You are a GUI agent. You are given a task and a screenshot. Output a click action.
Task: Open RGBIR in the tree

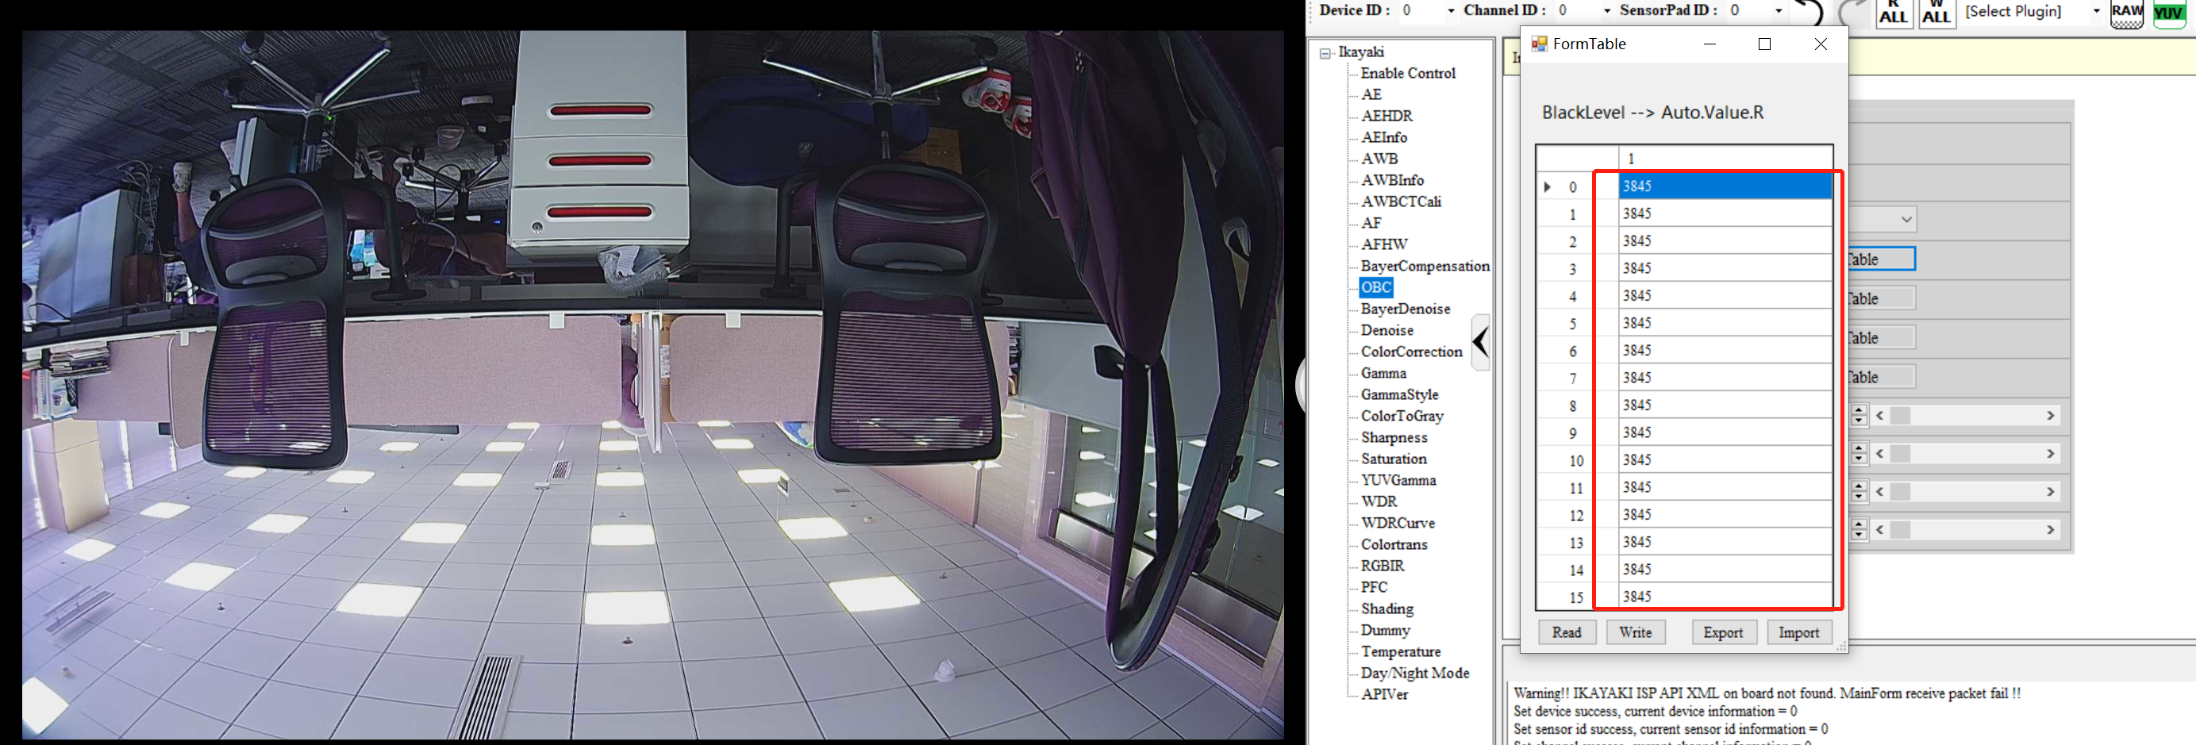point(1382,565)
